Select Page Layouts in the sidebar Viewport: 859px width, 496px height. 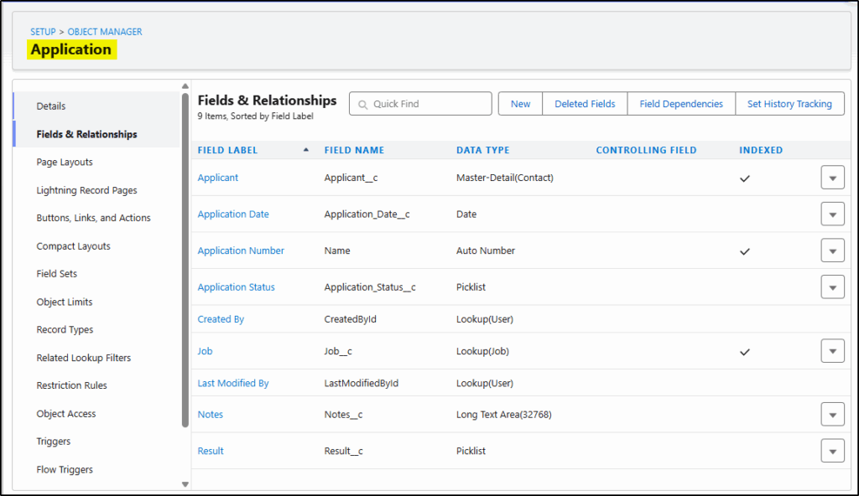pos(65,162)
